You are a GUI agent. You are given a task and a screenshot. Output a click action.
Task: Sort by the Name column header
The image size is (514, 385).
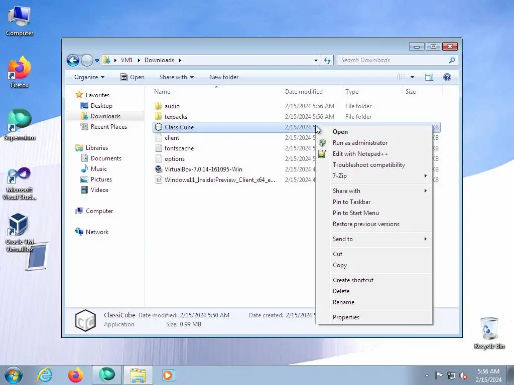click(x=216, y=92)
